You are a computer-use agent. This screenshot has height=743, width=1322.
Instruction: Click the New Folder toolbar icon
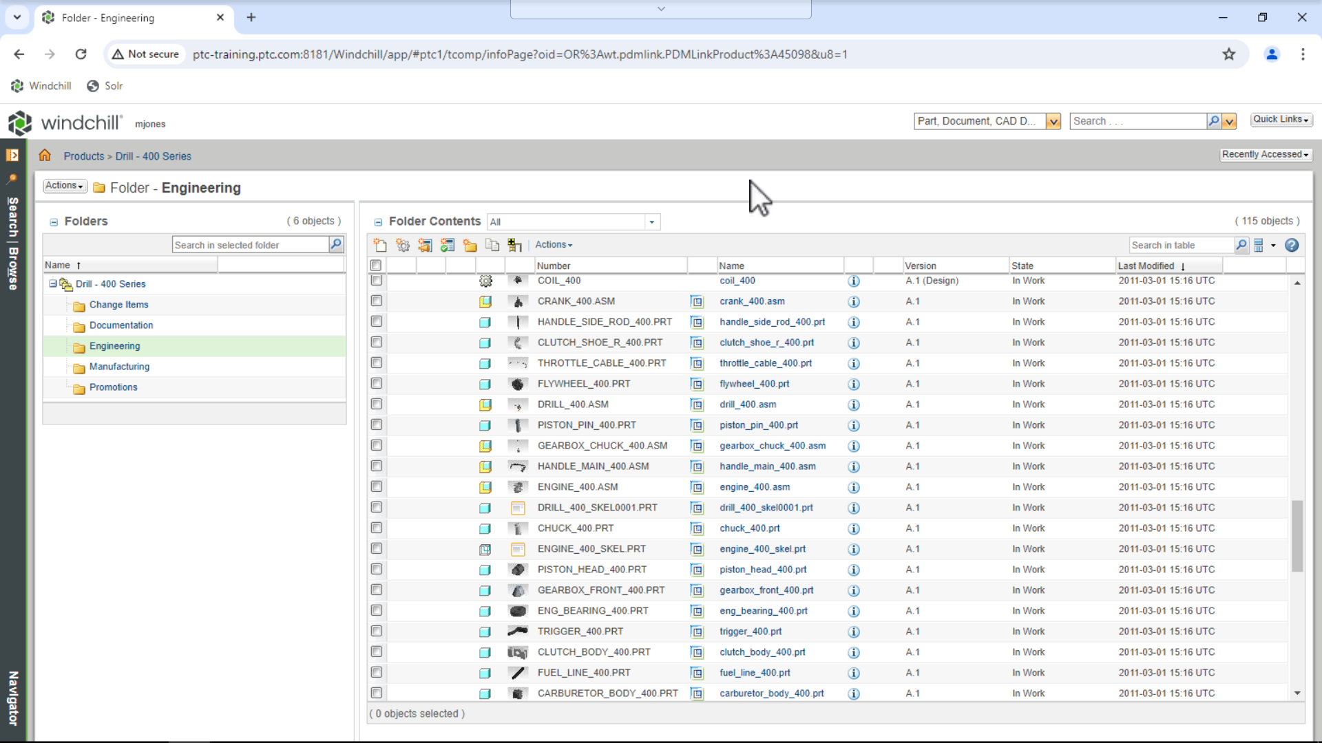tap(470, 245)
